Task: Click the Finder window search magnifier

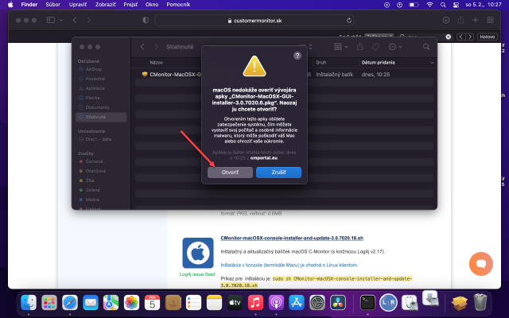Action: click(426, 47)
